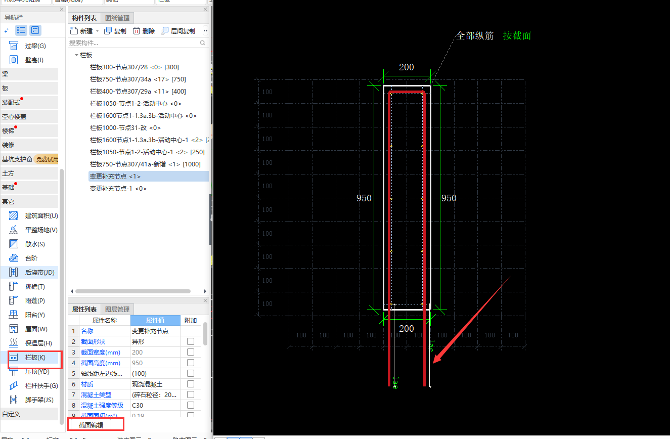The height and width of the screenshot is (439, 670).
Task: Expand the toolbar overflow arrows button
Action: [205, 31]
